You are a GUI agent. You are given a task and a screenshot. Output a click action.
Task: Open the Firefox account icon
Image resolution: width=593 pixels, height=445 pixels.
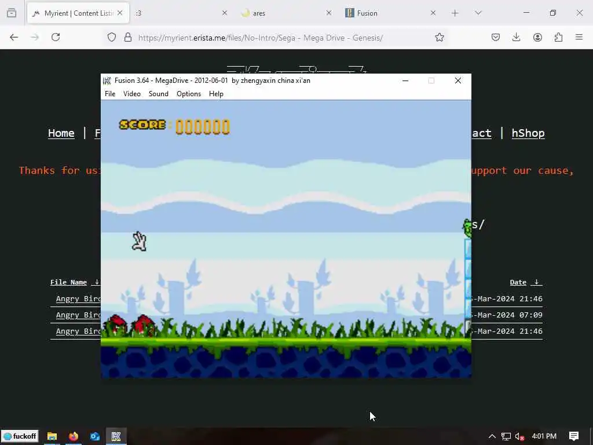coord(537,37)
